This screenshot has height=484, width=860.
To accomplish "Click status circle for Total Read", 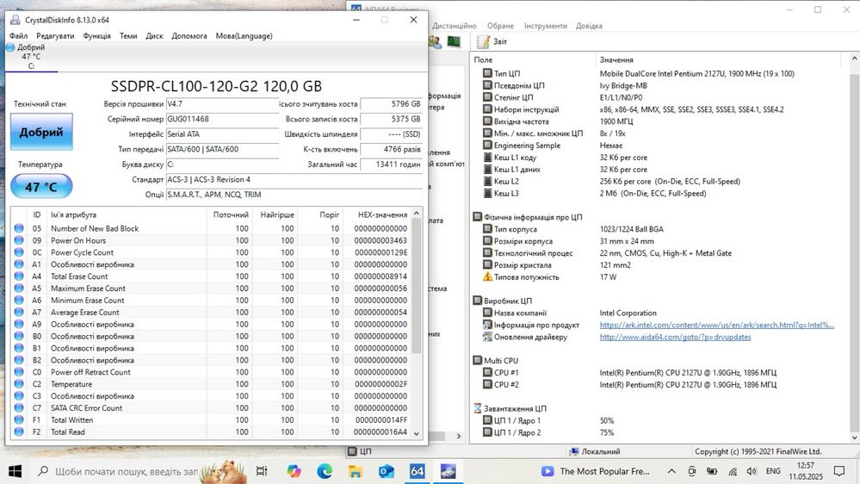I will pos(19,431).
